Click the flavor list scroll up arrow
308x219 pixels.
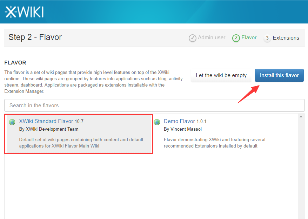(301, 117)
